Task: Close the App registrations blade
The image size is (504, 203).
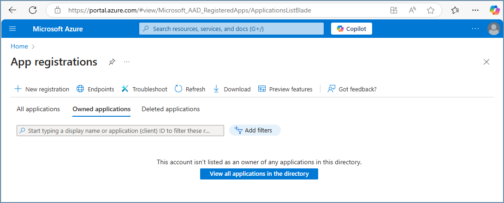Action: tap(486, 62)
